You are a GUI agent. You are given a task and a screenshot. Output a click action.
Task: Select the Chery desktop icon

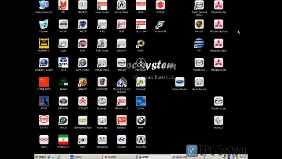click(x=44, y=140)
